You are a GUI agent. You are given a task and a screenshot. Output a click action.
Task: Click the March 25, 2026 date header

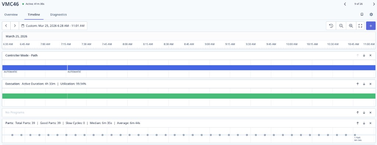point(16,36)
